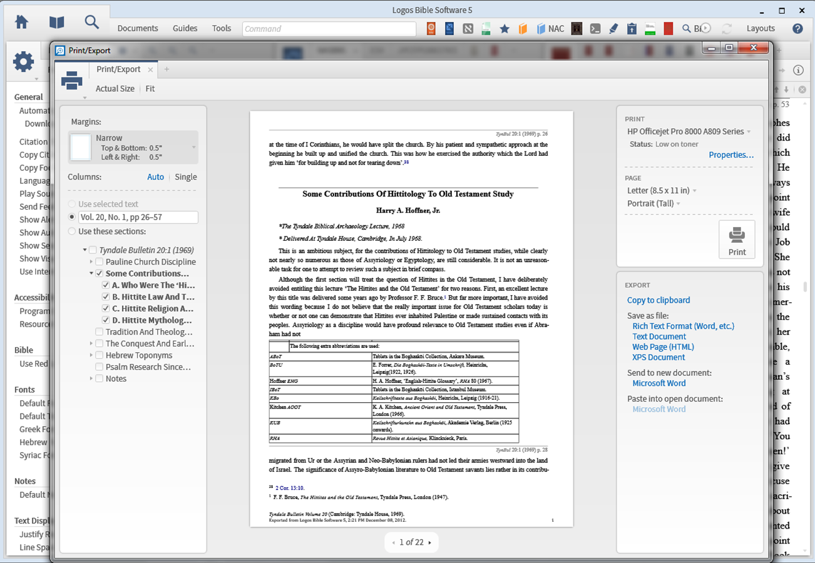
Task: Add a new tab with the plus button
Action: coord(167,69)
